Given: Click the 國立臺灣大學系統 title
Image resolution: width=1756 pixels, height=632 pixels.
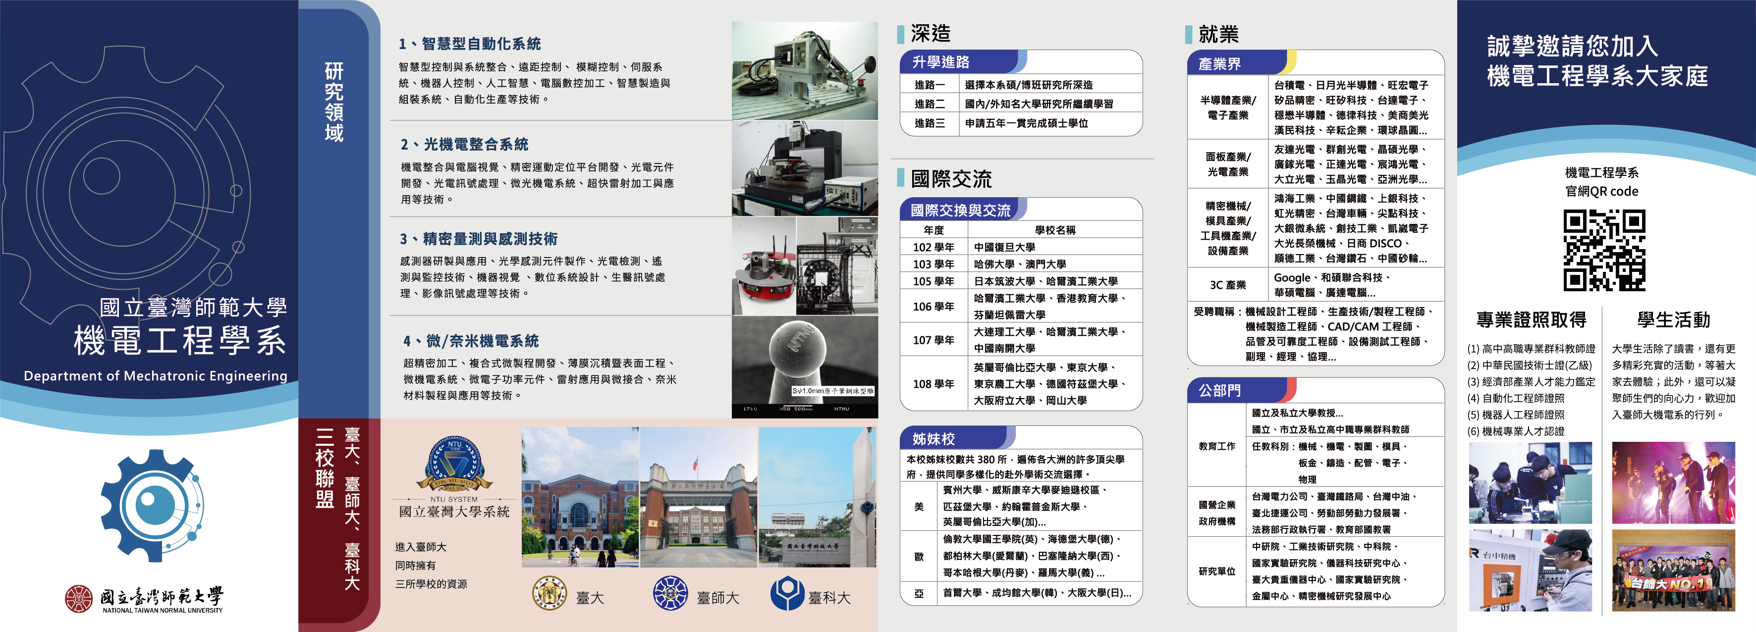Looking at the screenshot, I should 454,511.
